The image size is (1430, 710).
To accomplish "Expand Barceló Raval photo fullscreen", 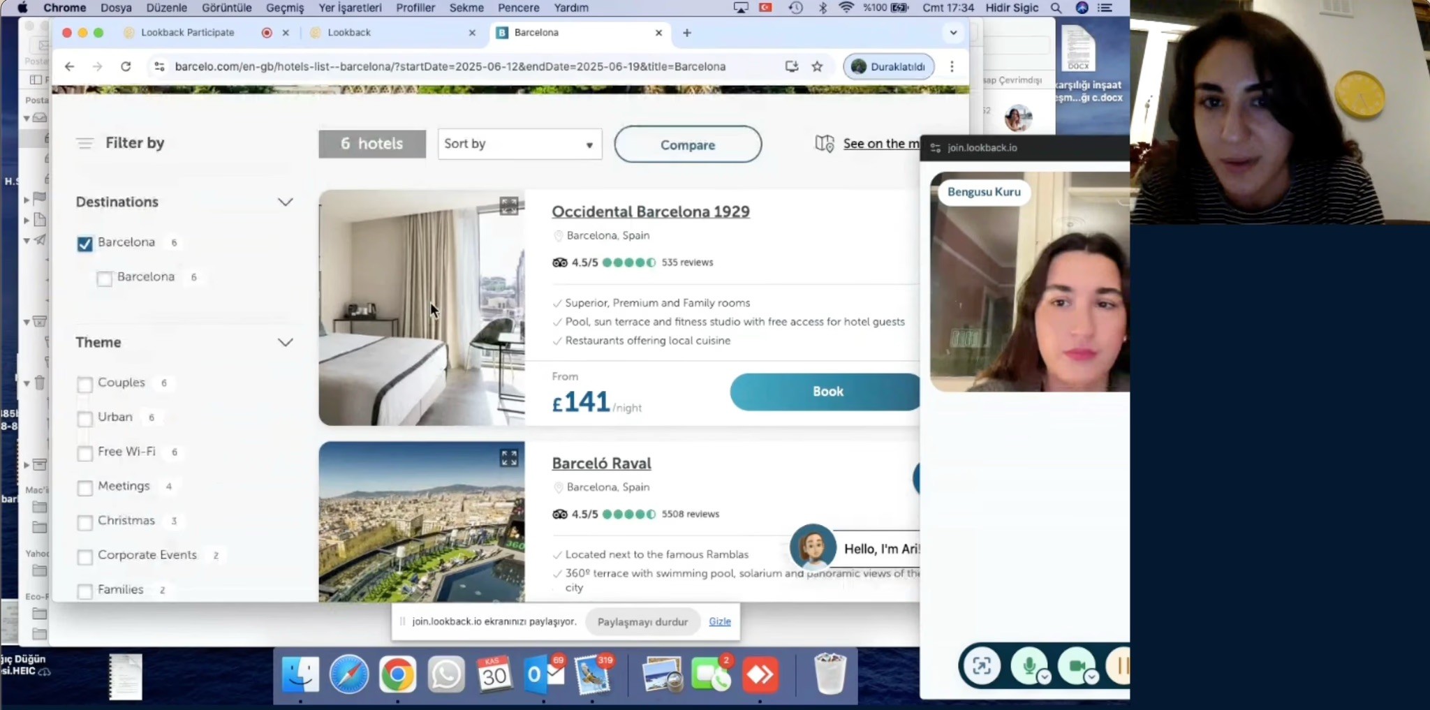I will tap(509, 457).
